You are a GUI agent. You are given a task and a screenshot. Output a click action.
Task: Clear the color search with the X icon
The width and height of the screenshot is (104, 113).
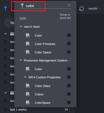[x=69, y=5]
